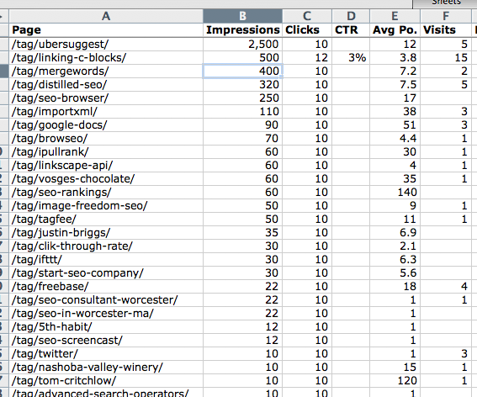Select the 120 average position cell
Image resolution: width=477 pixels, height=397 pixels.
tap(395, 380)
